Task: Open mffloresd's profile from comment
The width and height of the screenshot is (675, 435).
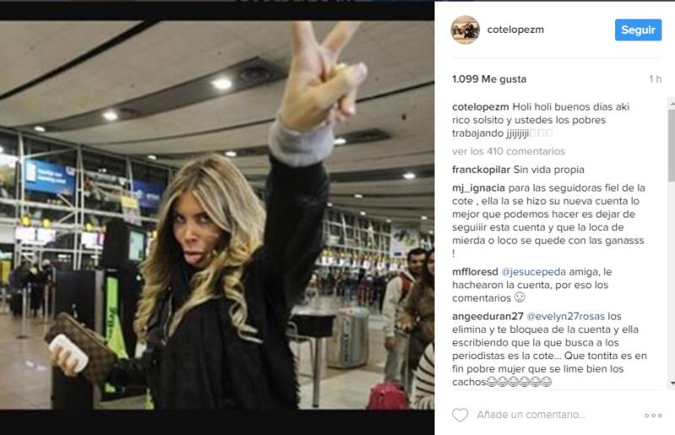Action: click(x=475, y=272)
